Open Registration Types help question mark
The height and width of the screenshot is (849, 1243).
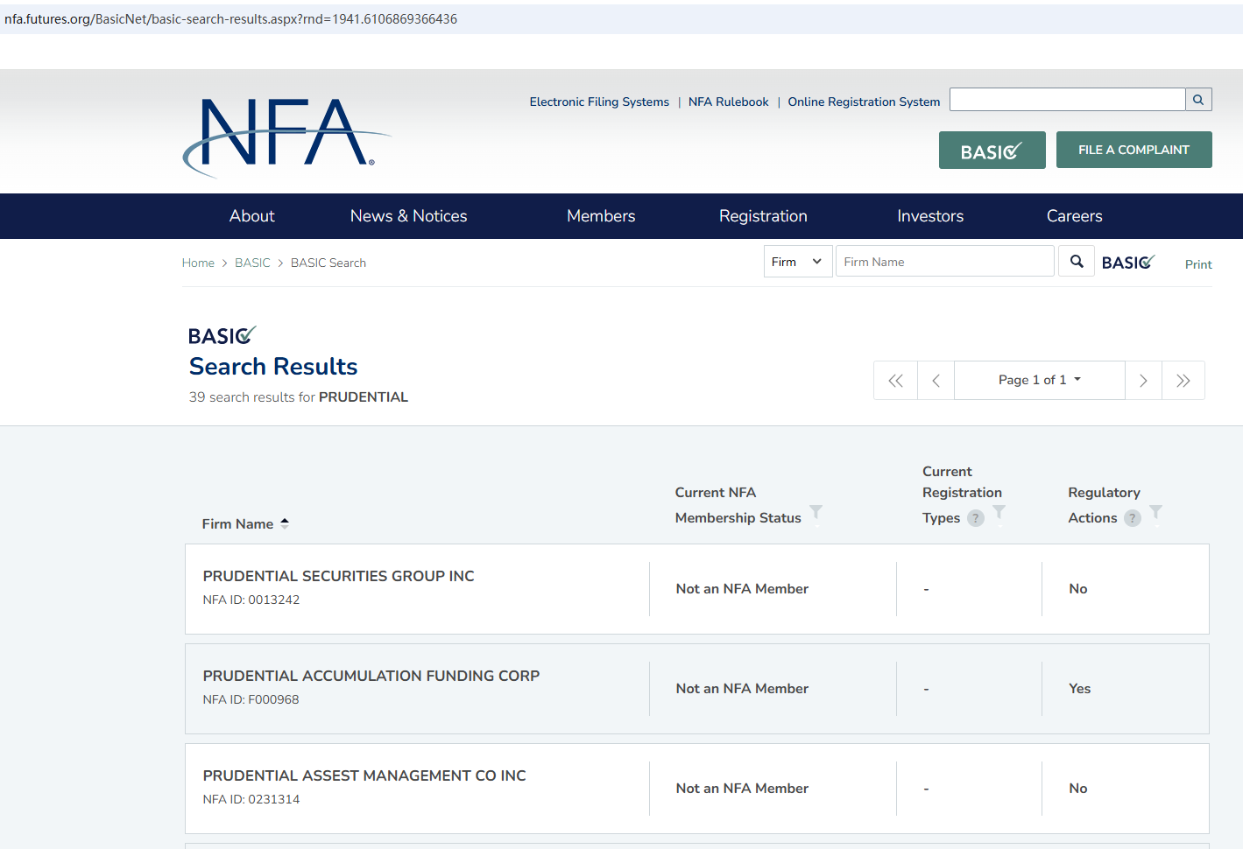pyautogui.click(x=976, y=518)
